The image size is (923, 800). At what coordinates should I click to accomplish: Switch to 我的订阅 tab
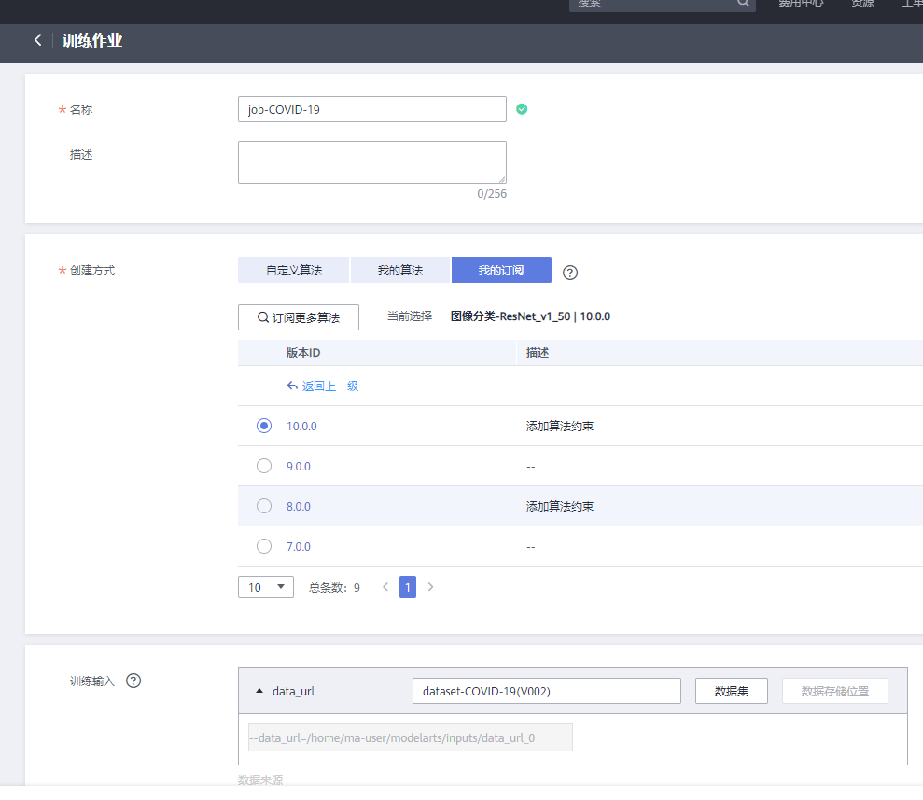tap(501, 270)
